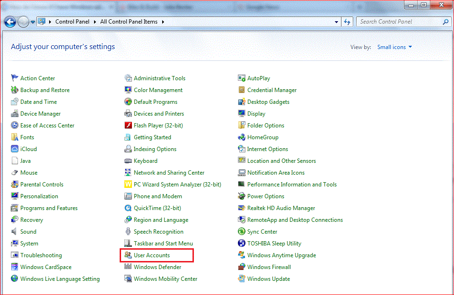Open the Region and Language link
The width and height of the screenshot is (454, 295).
click(x=161, y=220)
